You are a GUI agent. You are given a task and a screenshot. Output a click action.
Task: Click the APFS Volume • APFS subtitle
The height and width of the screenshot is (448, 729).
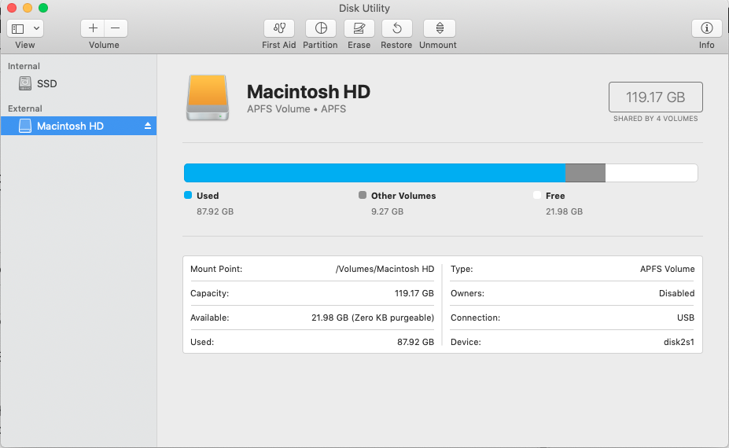tap(296, 108)
